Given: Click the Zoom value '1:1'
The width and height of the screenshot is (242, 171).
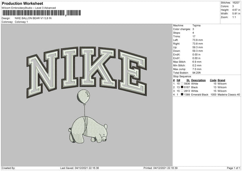Looking at the screenshot, I should (234, 17).
